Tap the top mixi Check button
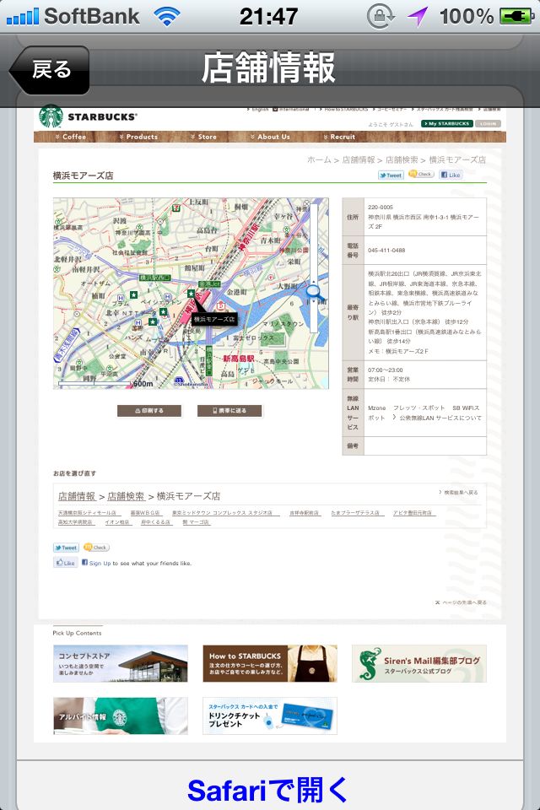Image resolution: width=540 pixels, height=810 pixels. pos(421,175)
